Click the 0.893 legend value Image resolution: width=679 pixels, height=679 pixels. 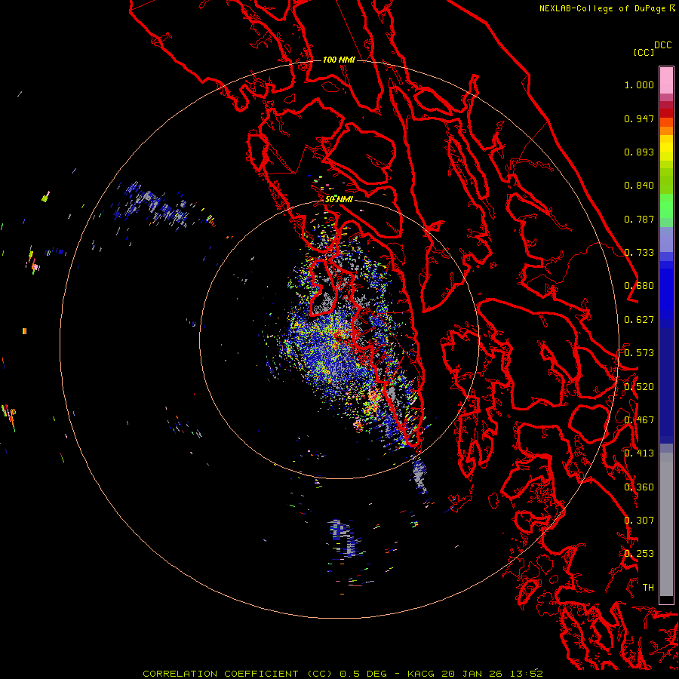coord(639,152)
